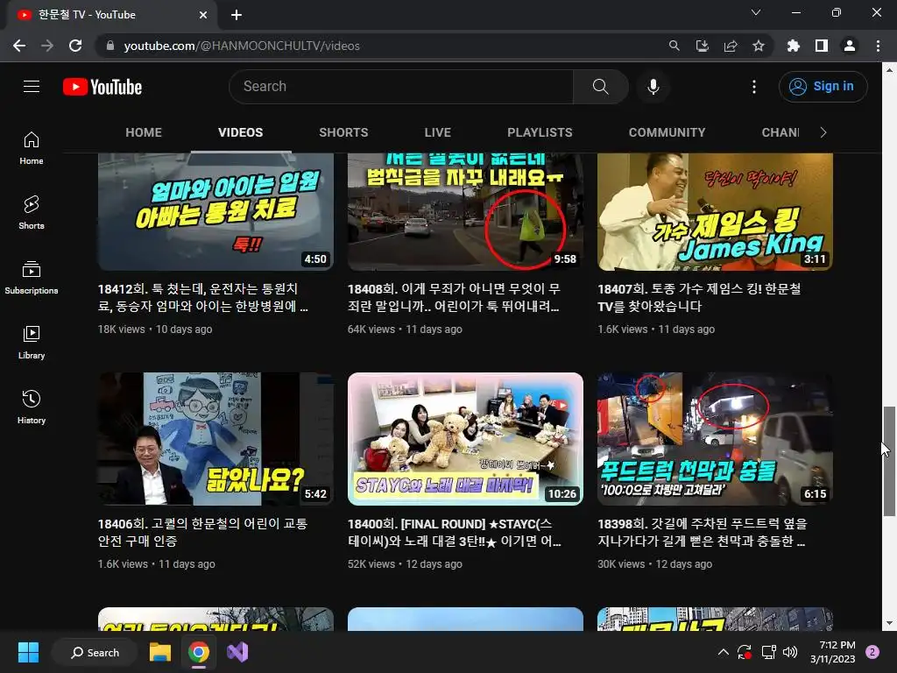
Task: Open the YouTube hamburger guide menu
Action: point(32,87)
